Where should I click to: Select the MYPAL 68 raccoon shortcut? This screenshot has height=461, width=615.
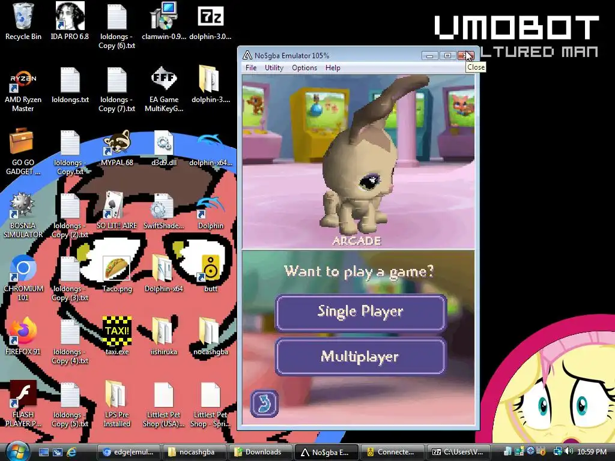[117, 149]
